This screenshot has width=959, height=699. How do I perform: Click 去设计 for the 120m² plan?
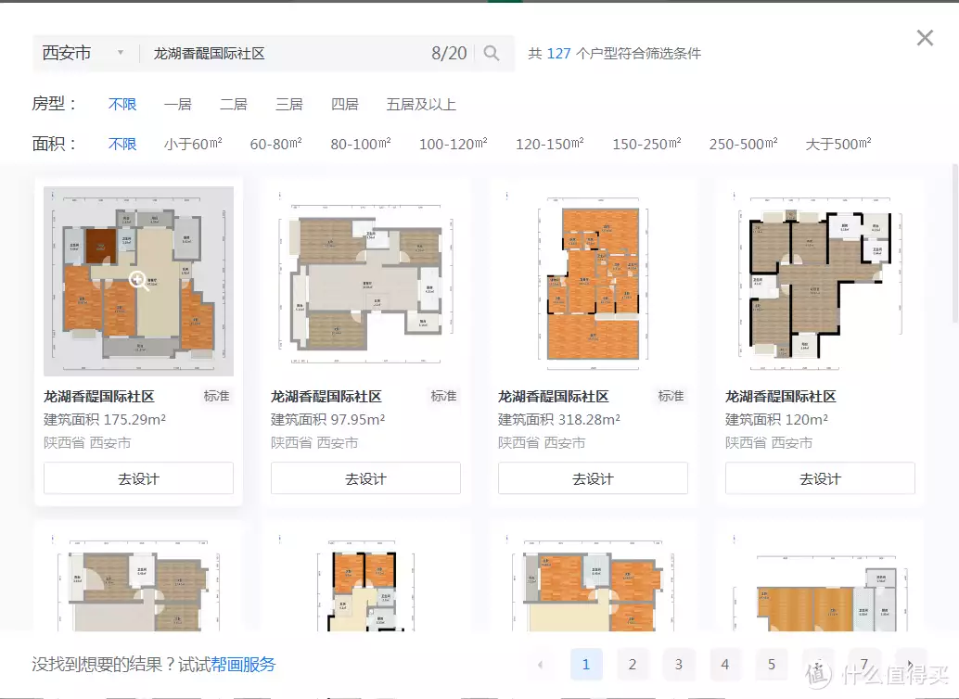pyautogui.click(x=820, y=478)
